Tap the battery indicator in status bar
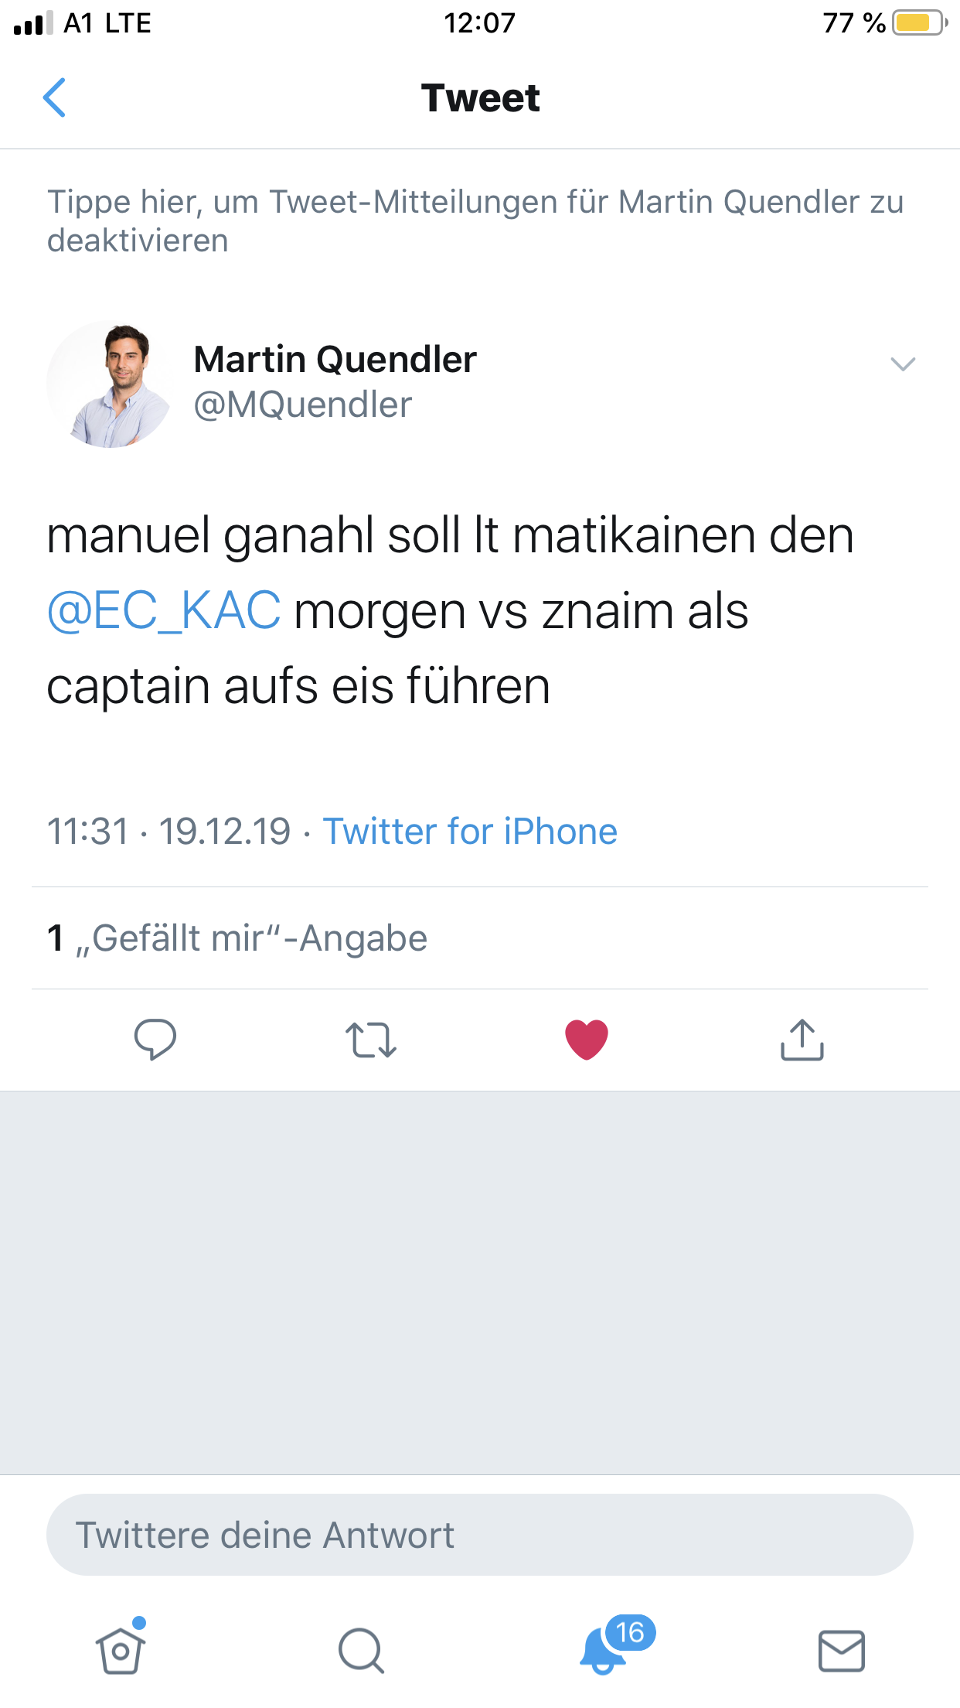Screen dimensions: 960x1708 tap(920, 23)
